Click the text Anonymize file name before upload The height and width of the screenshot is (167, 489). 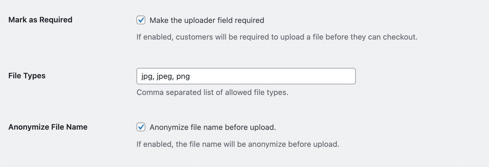pos(213,126)
